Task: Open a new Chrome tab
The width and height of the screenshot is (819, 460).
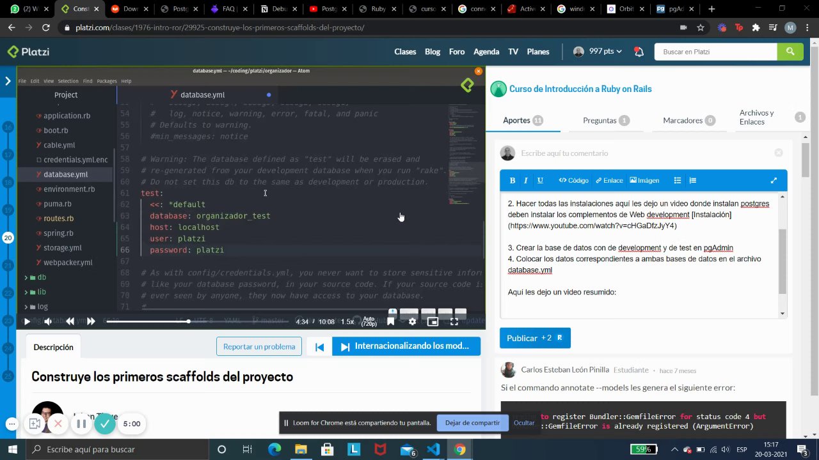Action: tap(711, 9)
